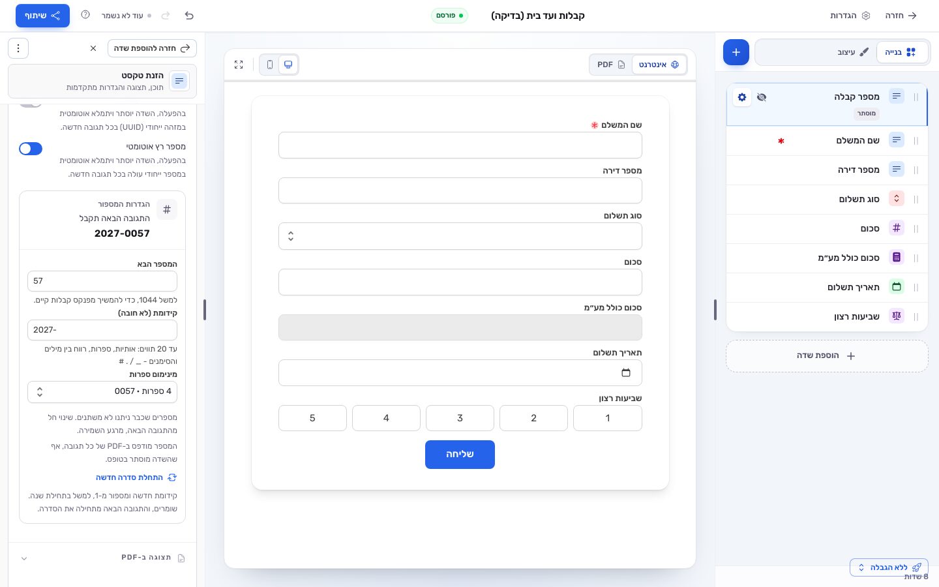Click the שם המשלם input in the form
This screenshot has width=939, height=587.
pos(460,145)
